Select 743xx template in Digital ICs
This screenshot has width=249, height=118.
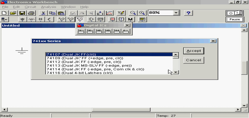(x=108, y=31)
